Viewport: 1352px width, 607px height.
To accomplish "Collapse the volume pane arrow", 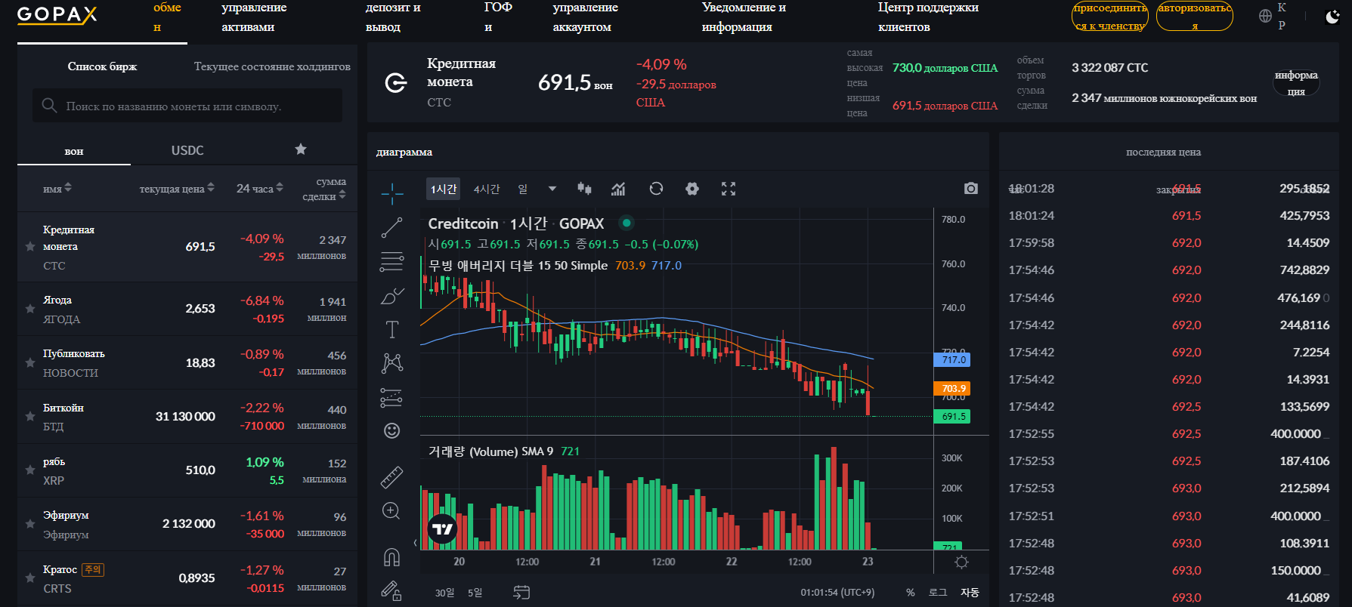I will coord(415,543).
